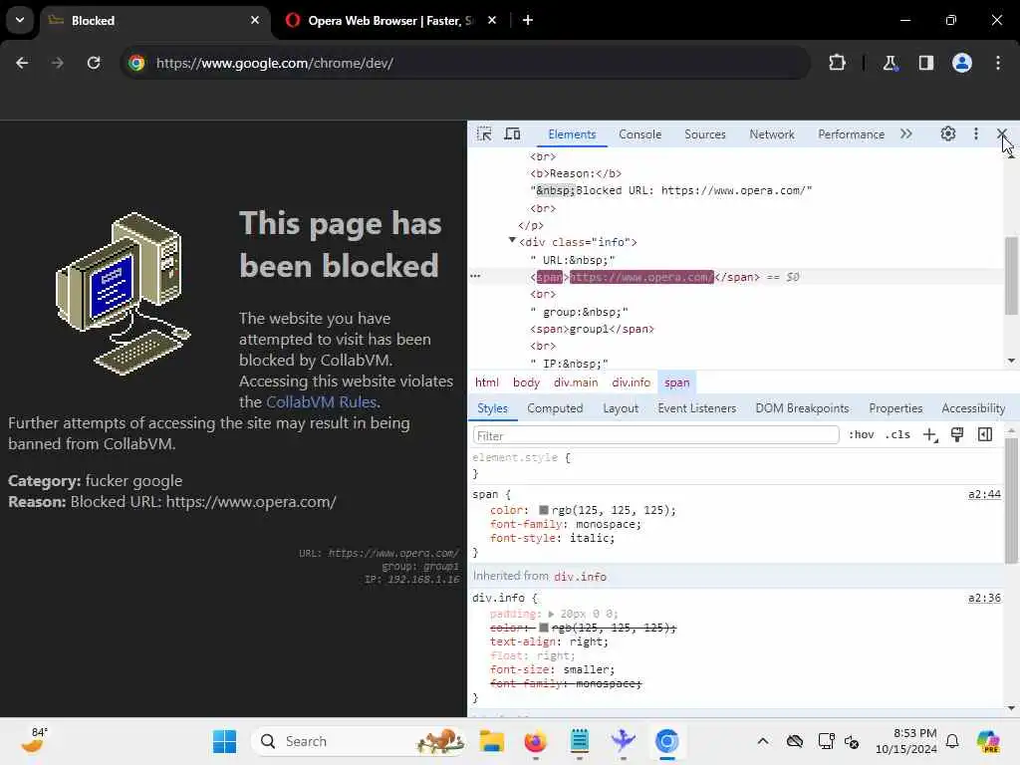The height and width of the screenshot is (765, 1020).
Task: Toggle the .cls classes panel
Action: point(897,434)
